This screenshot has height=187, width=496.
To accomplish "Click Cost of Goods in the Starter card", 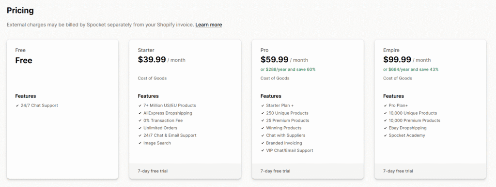I will tap(152, 78).
